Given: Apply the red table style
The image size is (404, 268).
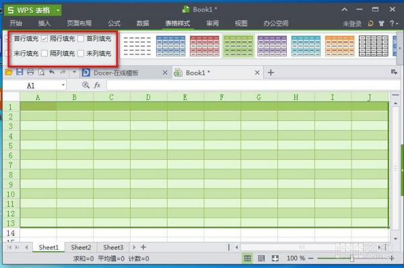Looking at the screenshot, I should click(205, 46).
